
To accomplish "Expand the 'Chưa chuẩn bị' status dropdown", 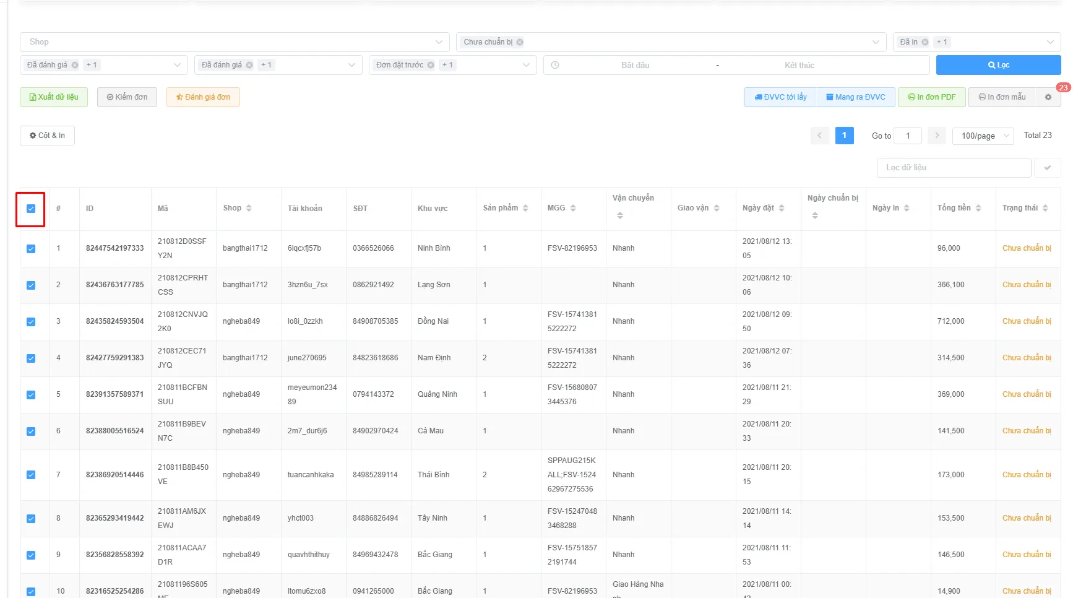I will [671, 42].
